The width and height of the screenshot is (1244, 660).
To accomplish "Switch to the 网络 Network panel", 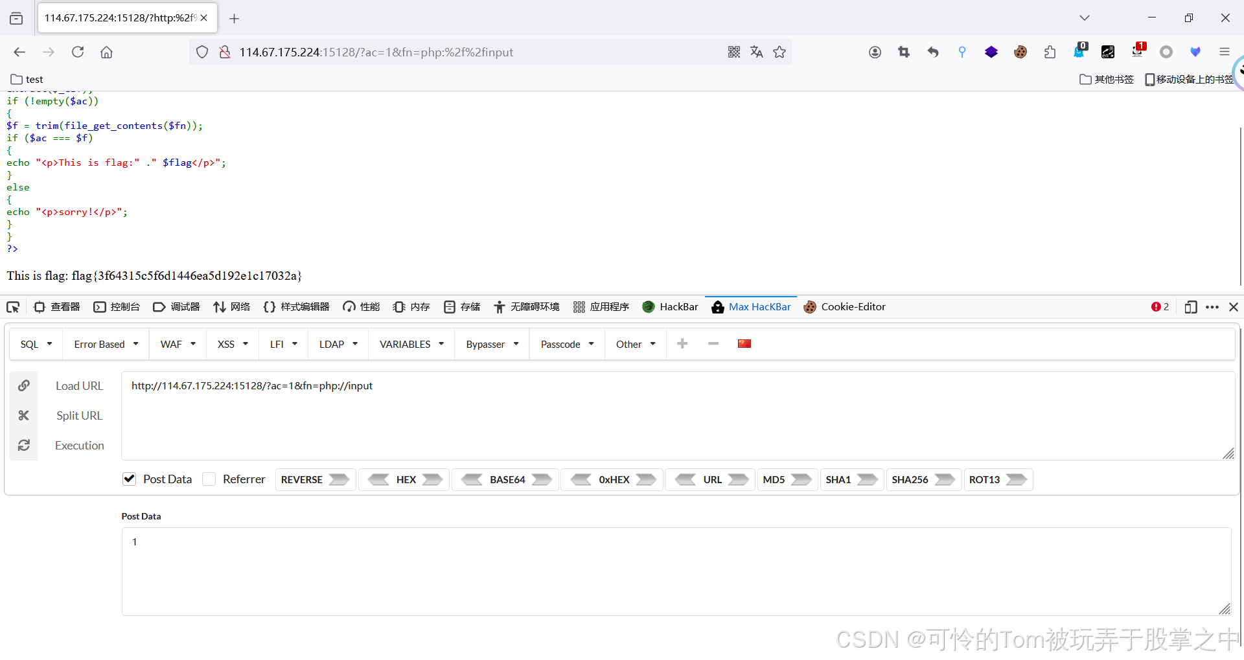I will point(231,307).
